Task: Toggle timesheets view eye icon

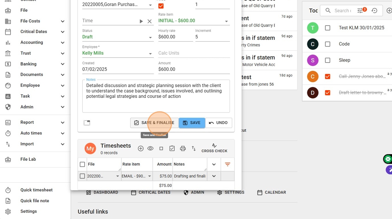Action: tap(150, 148)
